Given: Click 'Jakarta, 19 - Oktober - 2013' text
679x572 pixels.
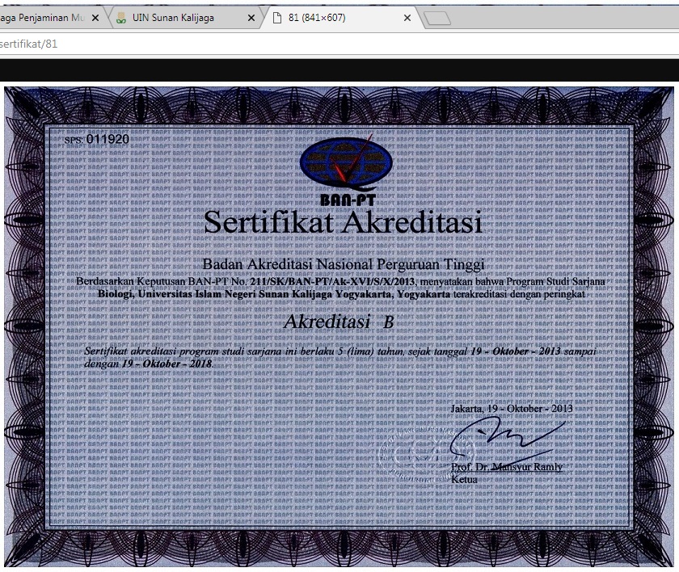Looking at the screenshot, I should click(x=512, y=409).
